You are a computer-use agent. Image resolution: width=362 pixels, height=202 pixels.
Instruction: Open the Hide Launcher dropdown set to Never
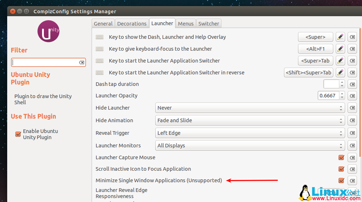pos(250,108)
